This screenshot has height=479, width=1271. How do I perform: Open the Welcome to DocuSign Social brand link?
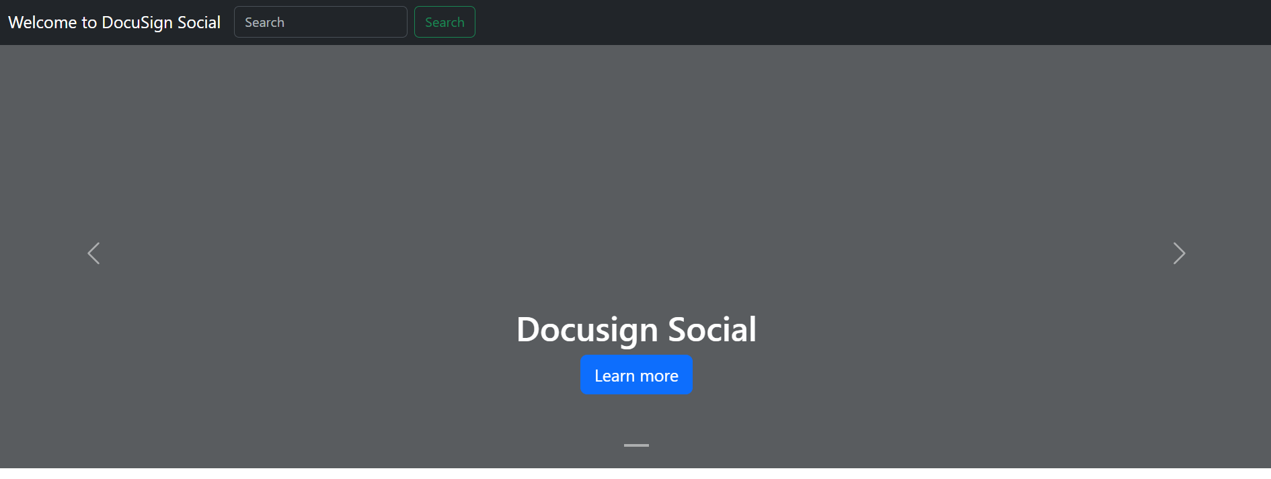(114, 22)
